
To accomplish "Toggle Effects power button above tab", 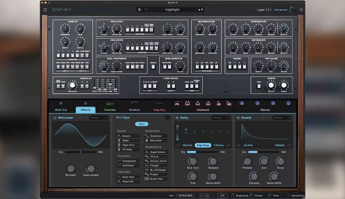I will [85, 103].
